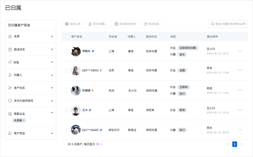The height and width of the screenshot is (157, 253).
Task: Click 郑成 in the 最近接待 column
Action: pos(209,88)
